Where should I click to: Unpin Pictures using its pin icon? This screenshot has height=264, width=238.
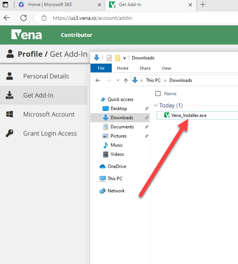[x=147, y=136]
